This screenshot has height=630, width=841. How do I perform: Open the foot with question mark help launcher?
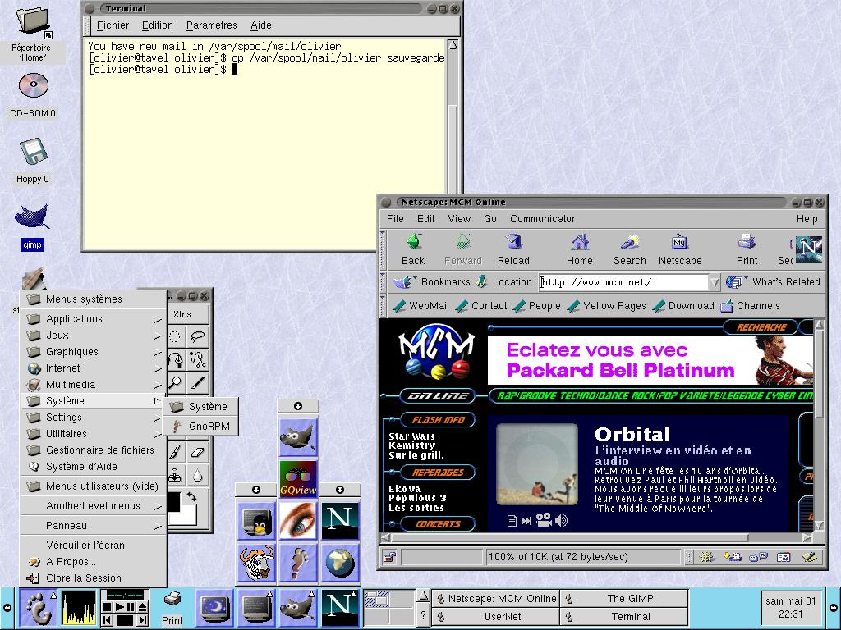pyautogui.click(x=298, y=563)
